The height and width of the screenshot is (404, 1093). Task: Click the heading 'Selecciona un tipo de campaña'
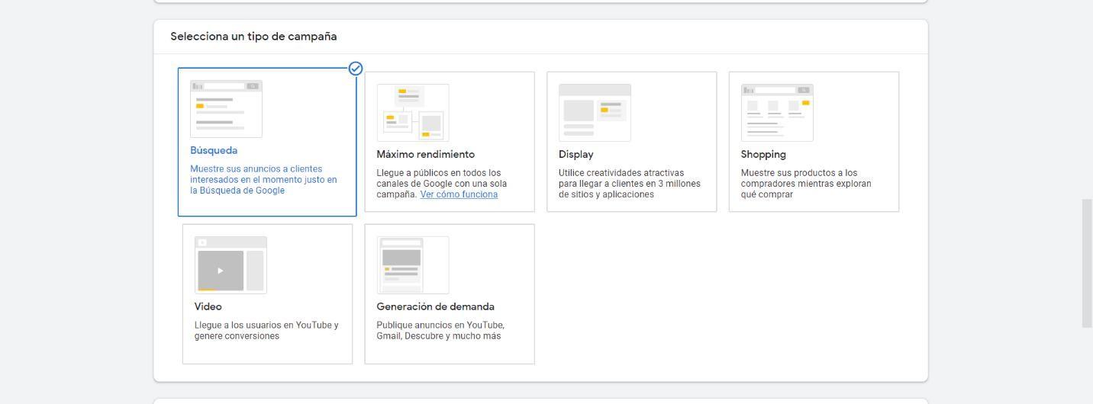(x=253, y=37)
